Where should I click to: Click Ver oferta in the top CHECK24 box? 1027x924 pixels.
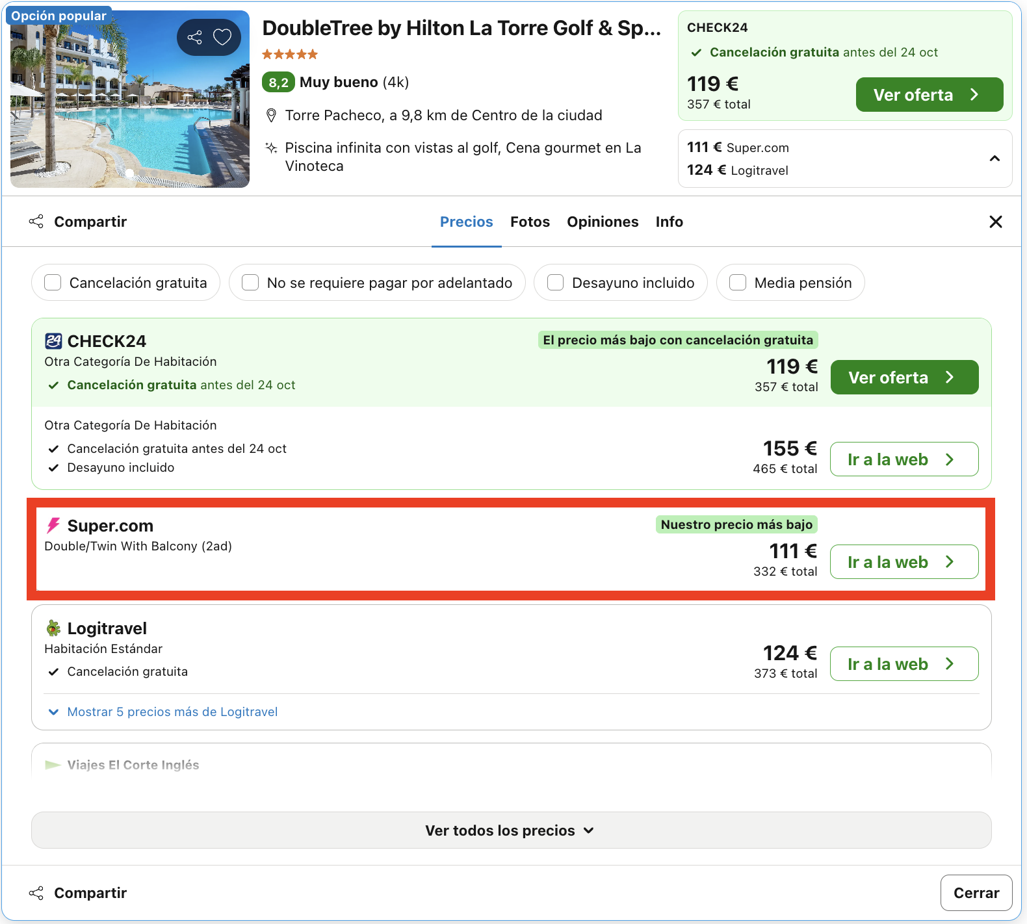coord(929,95)
